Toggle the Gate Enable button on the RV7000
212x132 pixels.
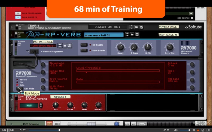click(84, 50)
